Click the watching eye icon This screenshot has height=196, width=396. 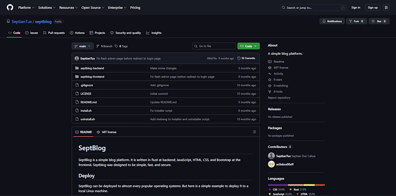[x=270, y=86]
